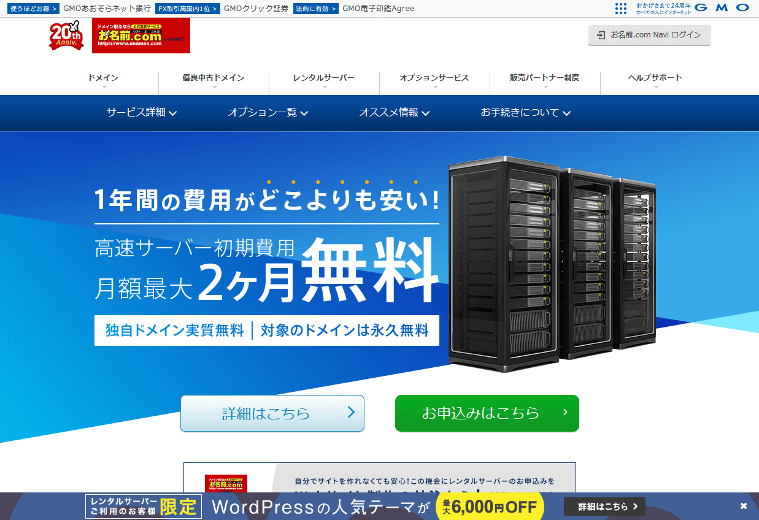Open 販売パートナー制度 menu
The image size is (759, 520).
[x=545, y=78]
